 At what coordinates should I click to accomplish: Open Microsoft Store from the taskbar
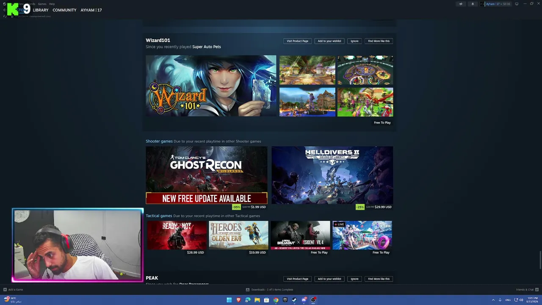(266, 300)
